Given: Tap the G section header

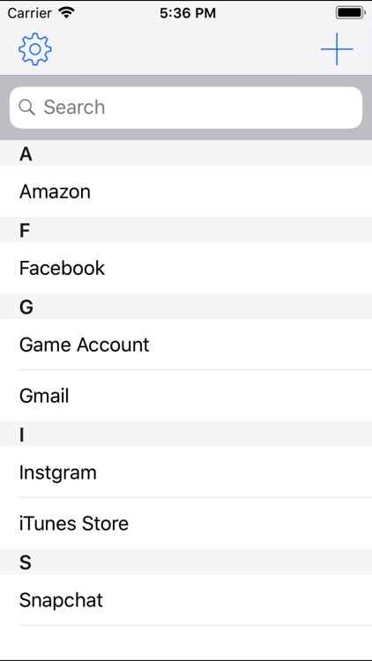Looking at the screenshot, I should coord(186,307).
